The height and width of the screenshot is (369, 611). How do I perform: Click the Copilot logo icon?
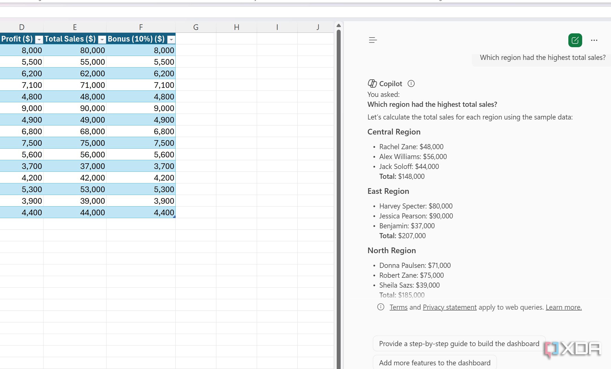pos(372,84)
